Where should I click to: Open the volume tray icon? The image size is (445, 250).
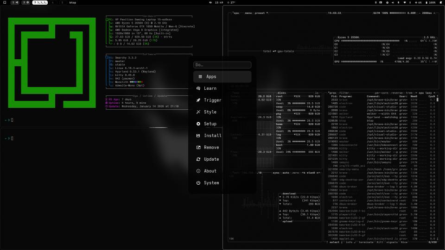tap(393, 2)
